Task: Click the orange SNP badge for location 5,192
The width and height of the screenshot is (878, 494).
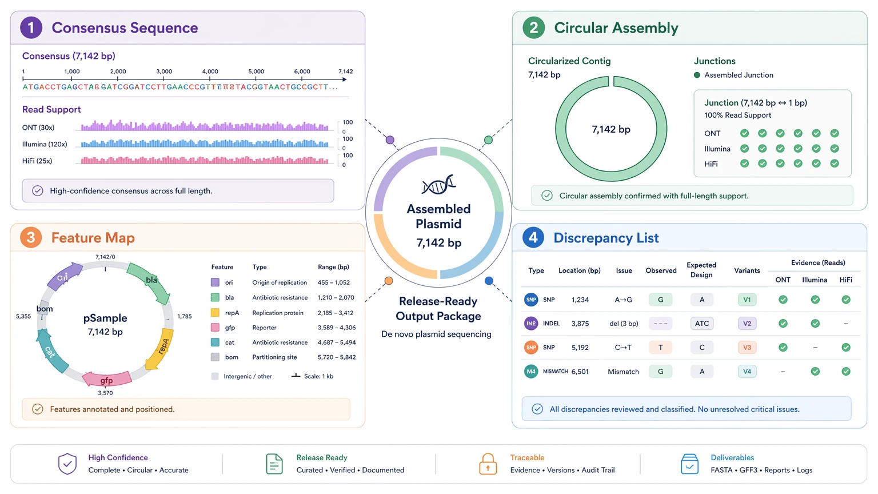Action: click(x=531, y=348)
